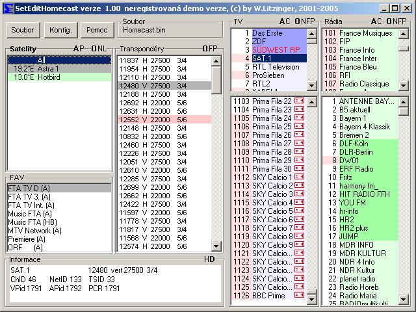The height and width of the screenshot is (312, 416).
Task: Click the Homecast.bin file name field
Action: coord(170,31)
